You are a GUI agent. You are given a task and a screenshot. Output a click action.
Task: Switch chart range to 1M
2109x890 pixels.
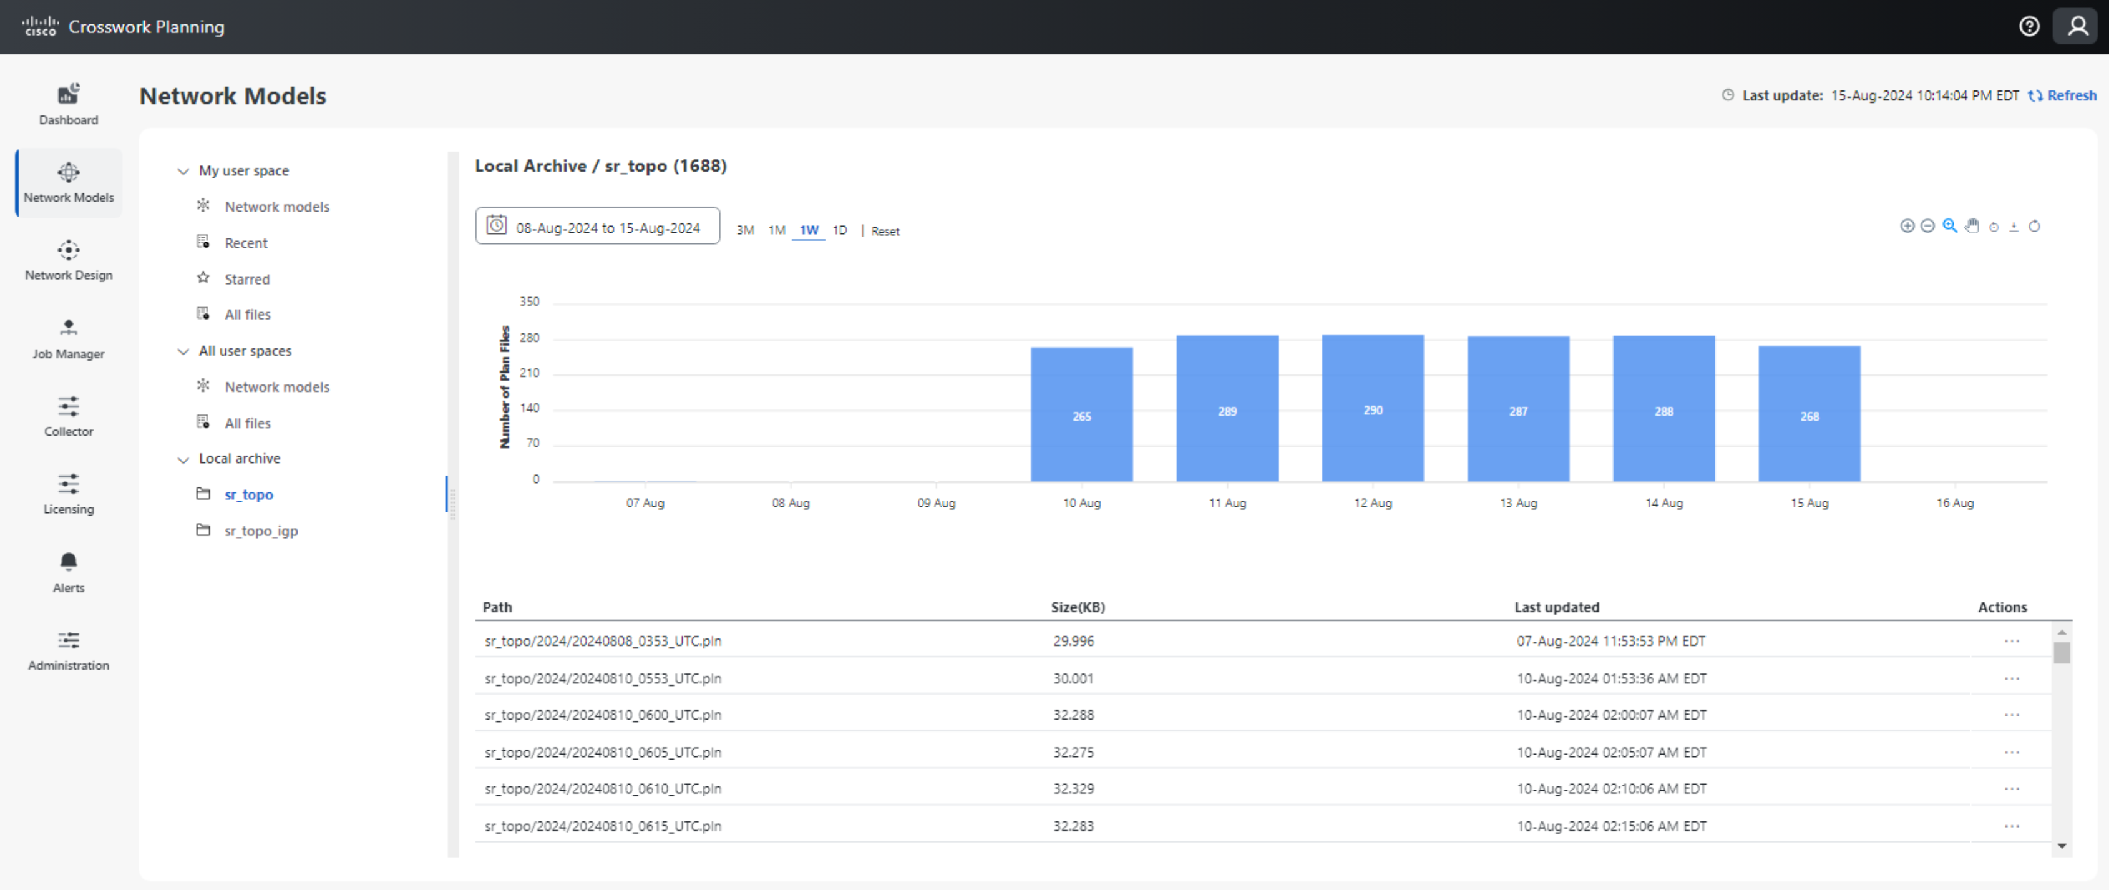(x=776, y=230)
